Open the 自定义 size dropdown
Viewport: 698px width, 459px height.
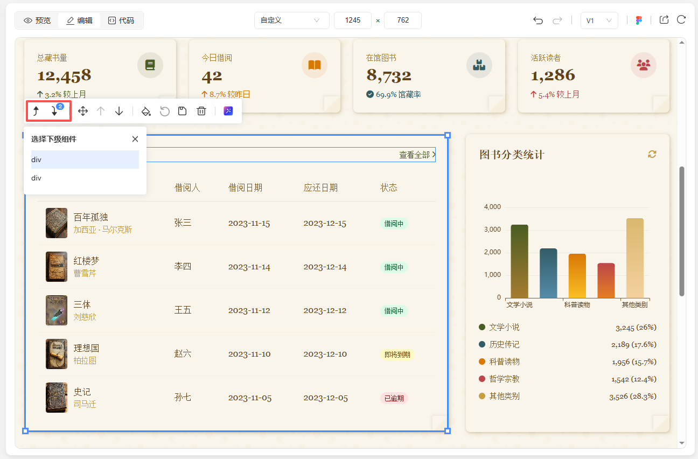[291, 20]
